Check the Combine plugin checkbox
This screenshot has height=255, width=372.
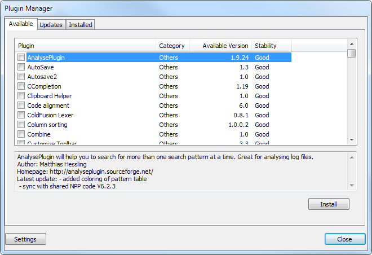pos(21,134)
